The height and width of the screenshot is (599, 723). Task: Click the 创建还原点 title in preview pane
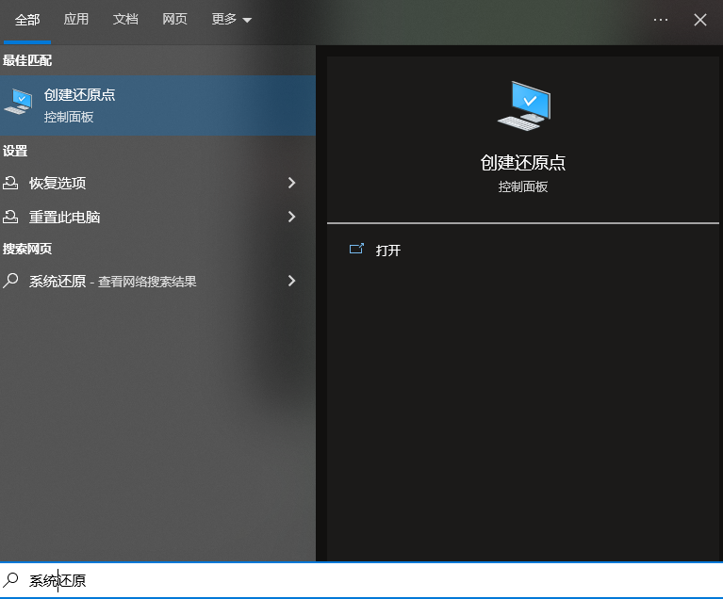523,163
